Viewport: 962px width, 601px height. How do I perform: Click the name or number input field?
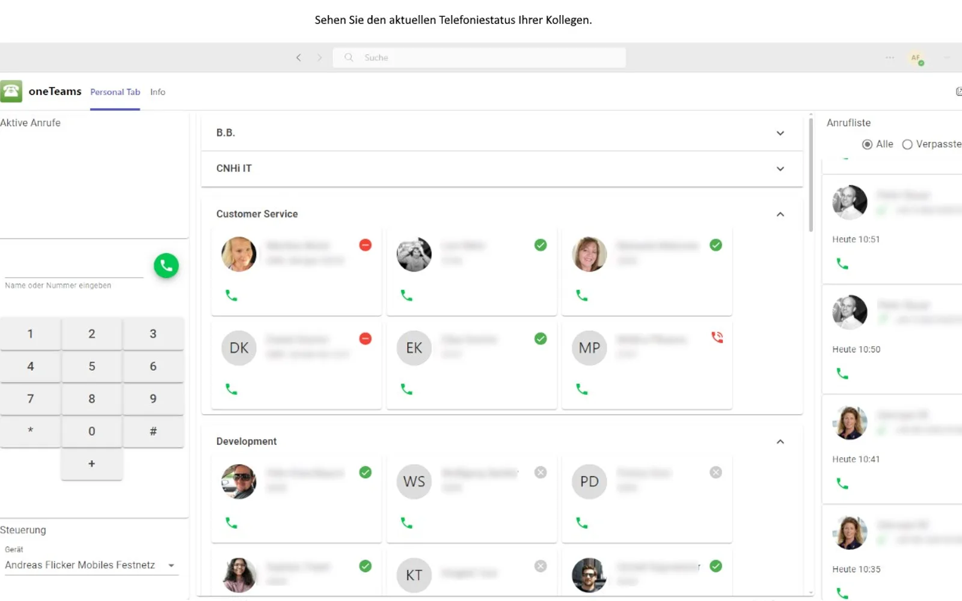click(74, 267)
